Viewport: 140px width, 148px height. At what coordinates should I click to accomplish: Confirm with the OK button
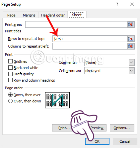point(97,141)
